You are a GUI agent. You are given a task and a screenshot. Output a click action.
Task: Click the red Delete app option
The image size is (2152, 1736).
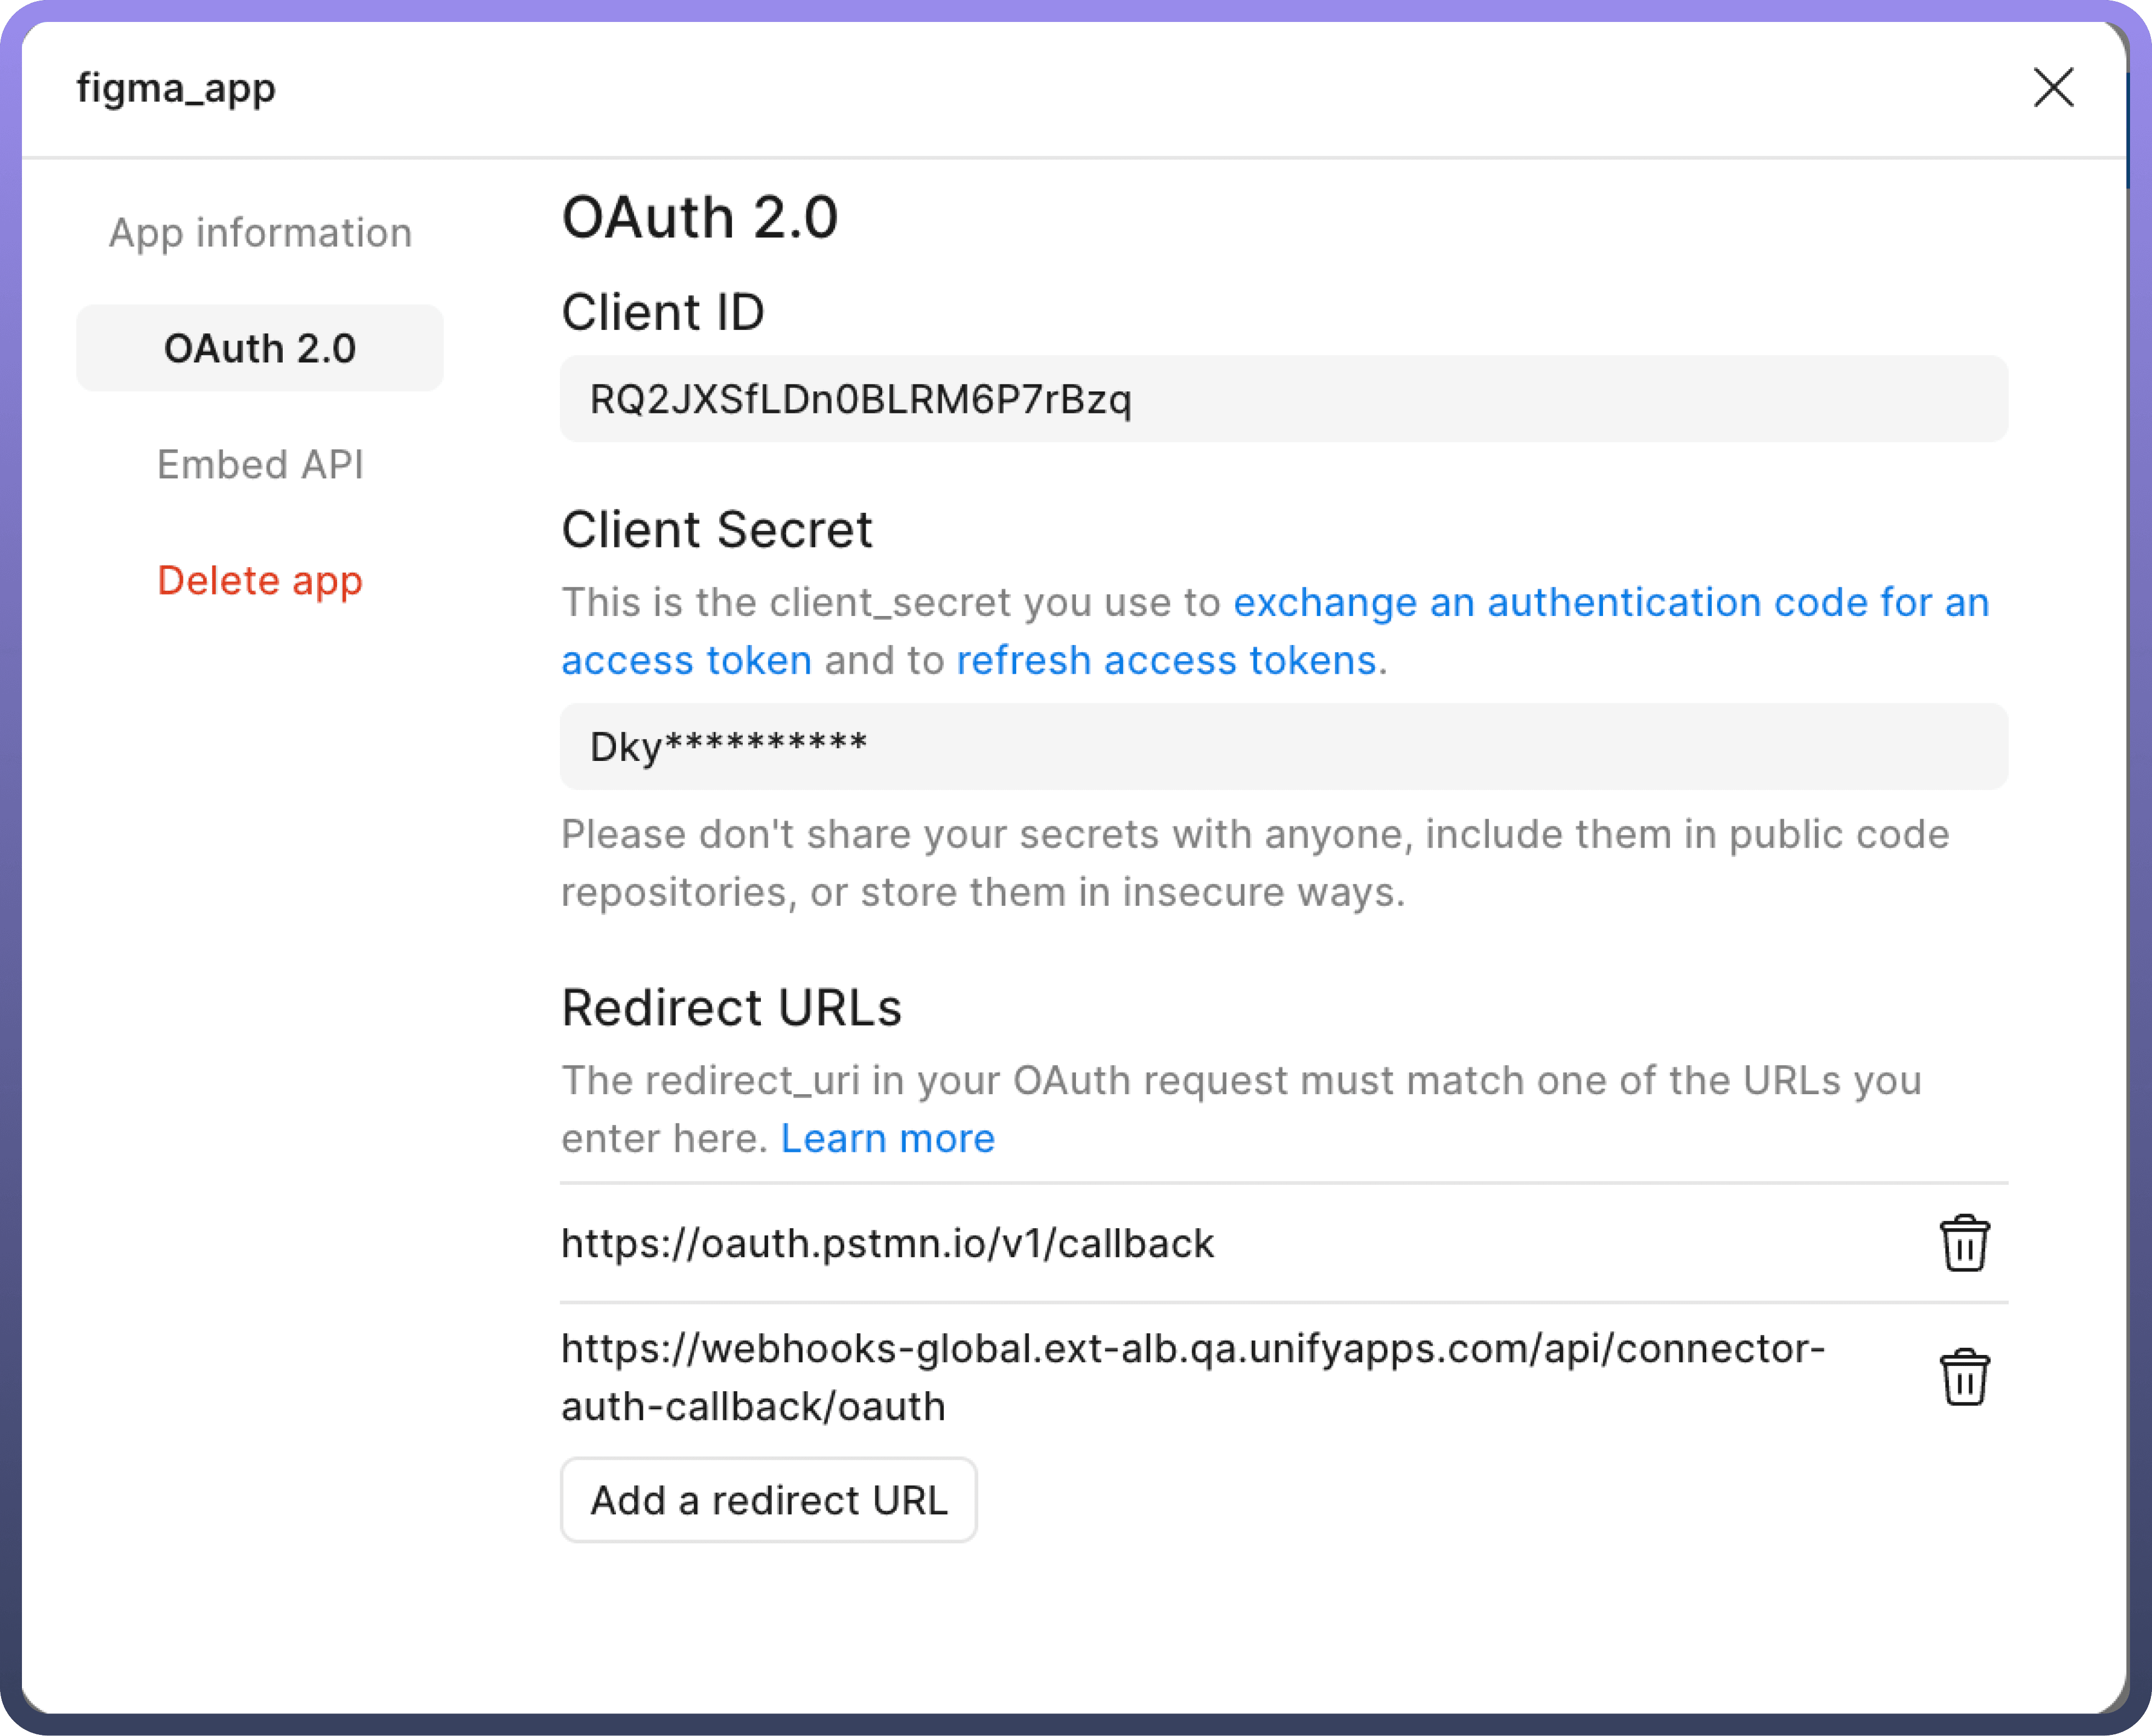[260, 580]
